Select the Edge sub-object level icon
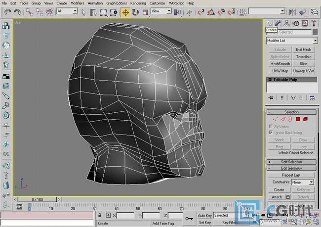 [x=283, y=119]
